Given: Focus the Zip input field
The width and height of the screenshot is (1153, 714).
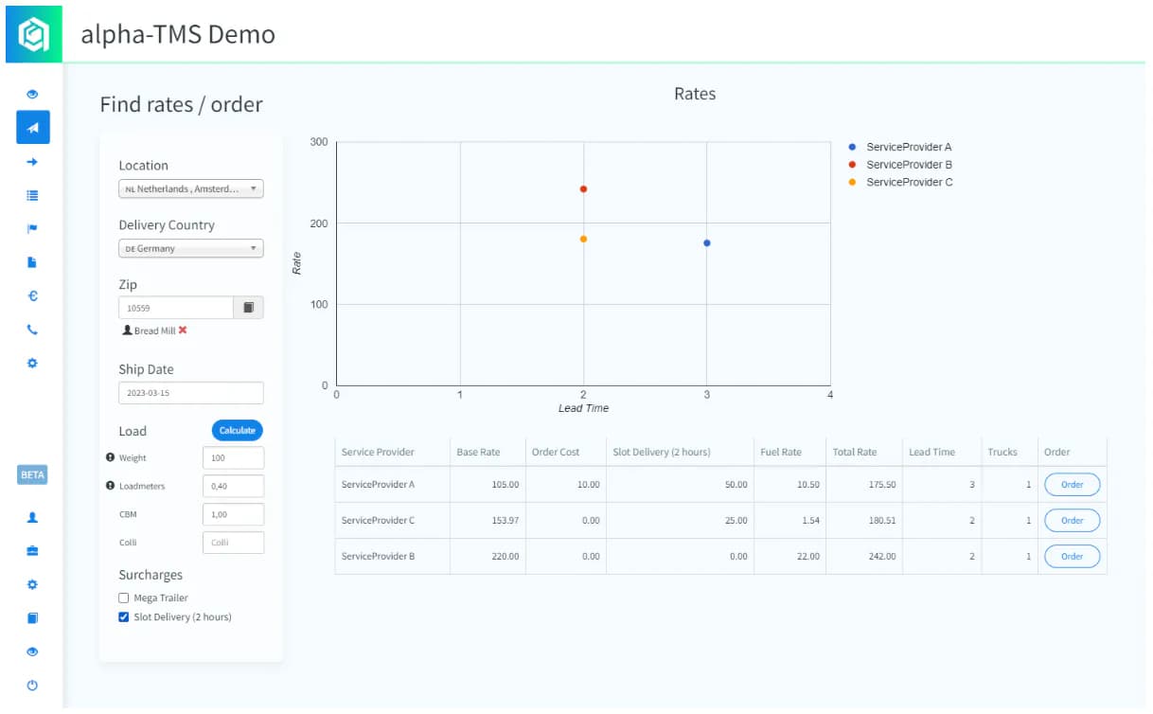Looking at the screenshot, I should point(176,308).
